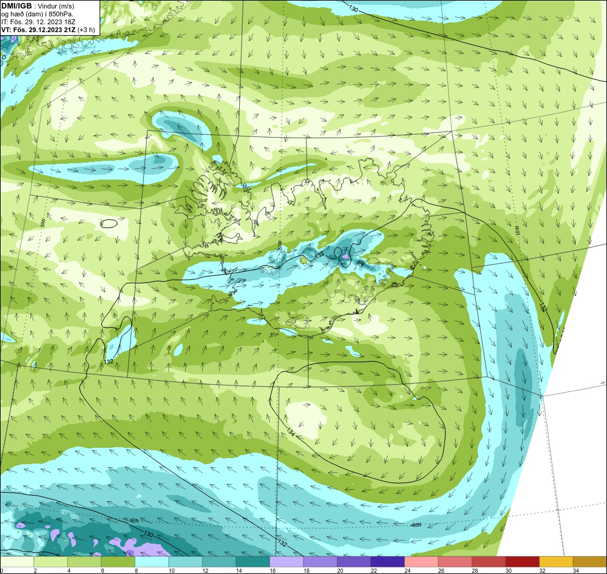Click legend scale number "12"
The width and height of the screenshot is (607, 574).
205,570
